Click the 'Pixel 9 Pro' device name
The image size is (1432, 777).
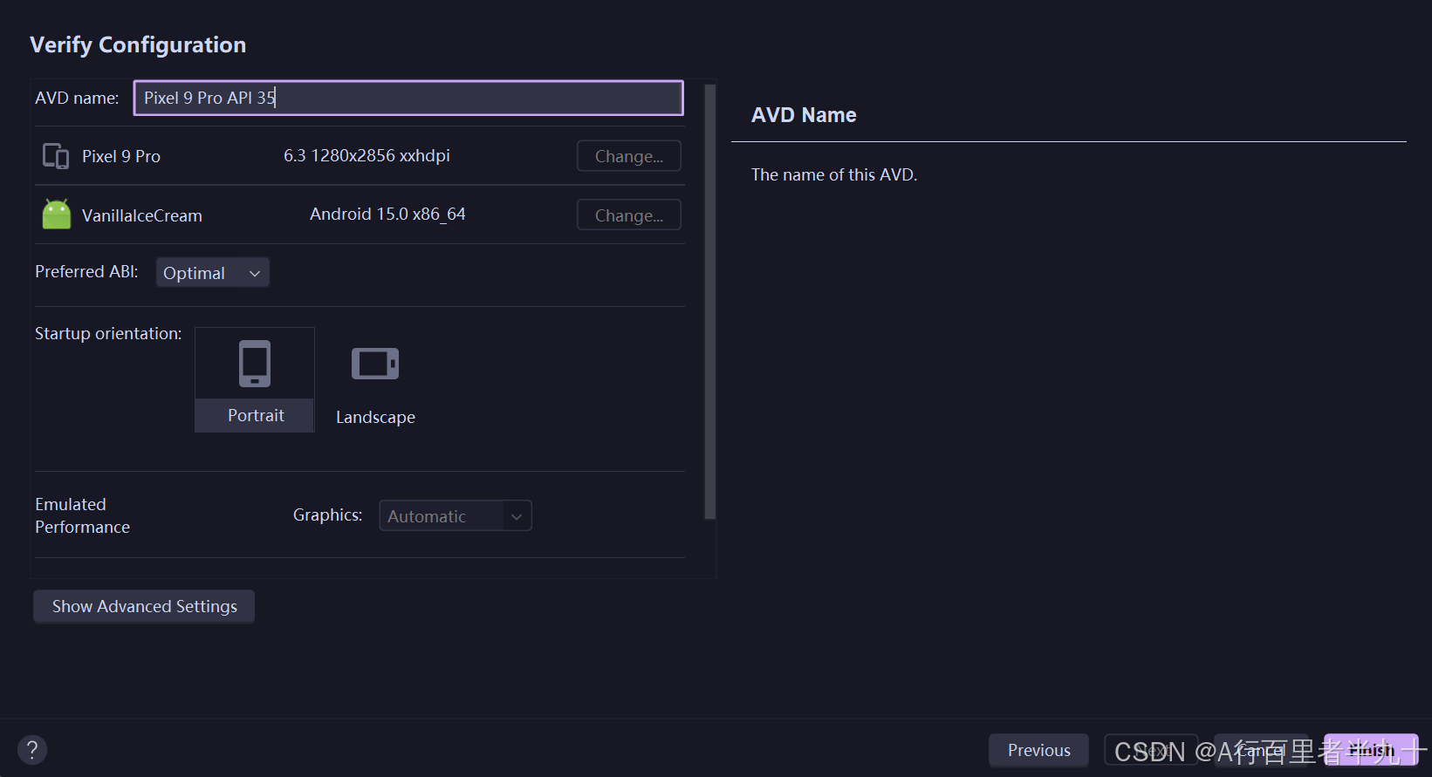pos(121,156)
